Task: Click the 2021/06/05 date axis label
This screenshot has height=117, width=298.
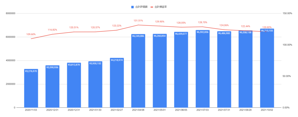Action: (x=181, y=110)
